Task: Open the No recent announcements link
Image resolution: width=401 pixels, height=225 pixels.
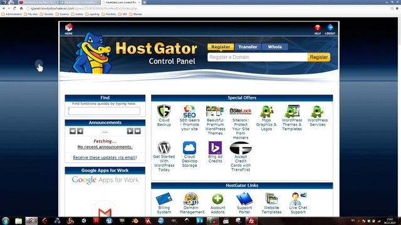Action: tap(105, 147)
